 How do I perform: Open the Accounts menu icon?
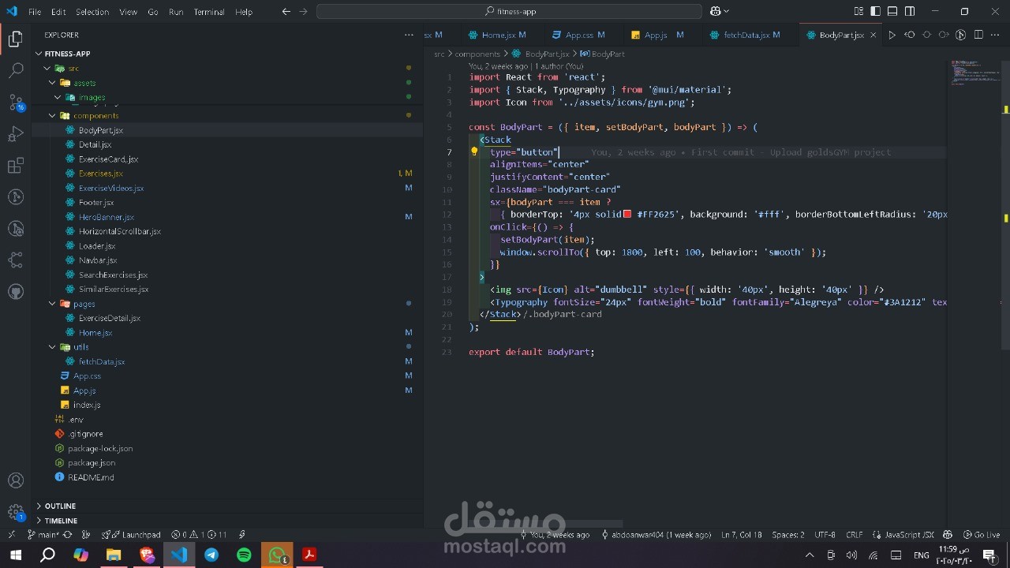(x=15, y=480)
